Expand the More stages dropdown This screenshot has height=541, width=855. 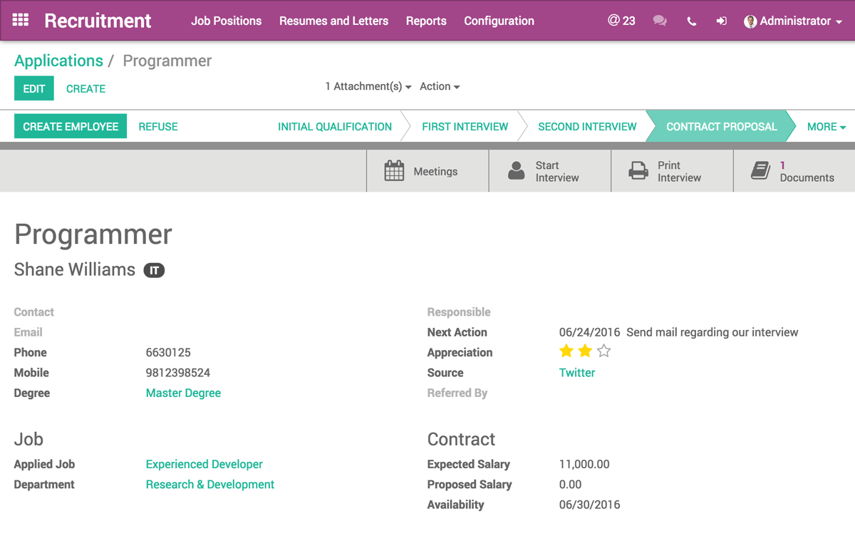(x=826, y=127)
